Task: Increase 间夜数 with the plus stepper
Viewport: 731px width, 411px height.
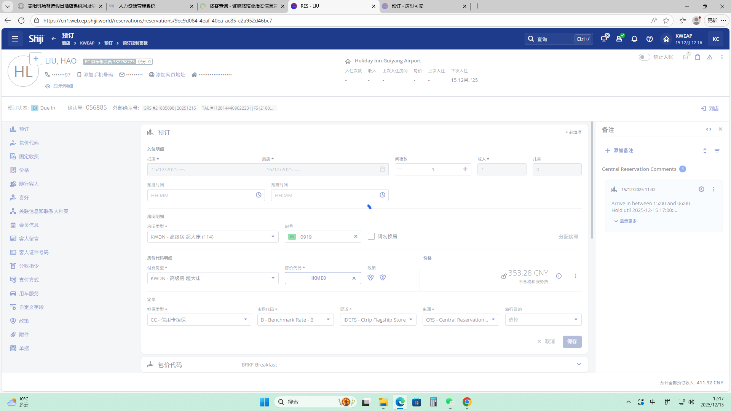Action: 465,169
